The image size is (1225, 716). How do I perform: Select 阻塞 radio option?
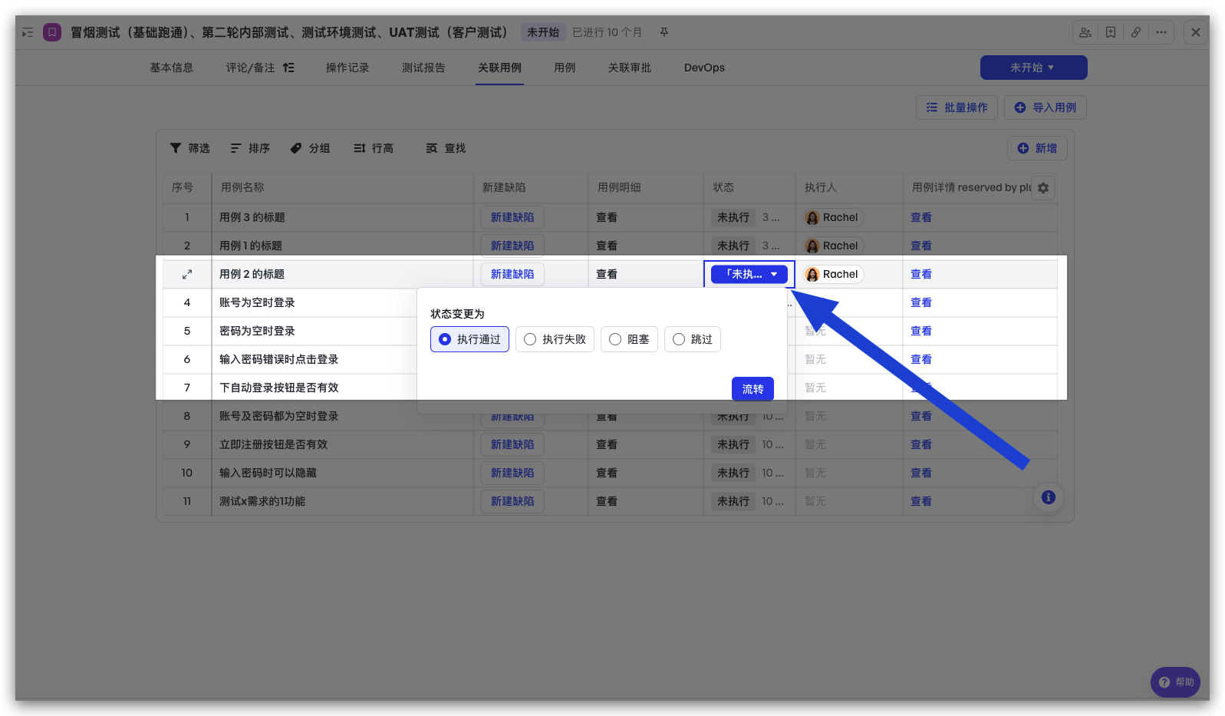tap(629, 339)
